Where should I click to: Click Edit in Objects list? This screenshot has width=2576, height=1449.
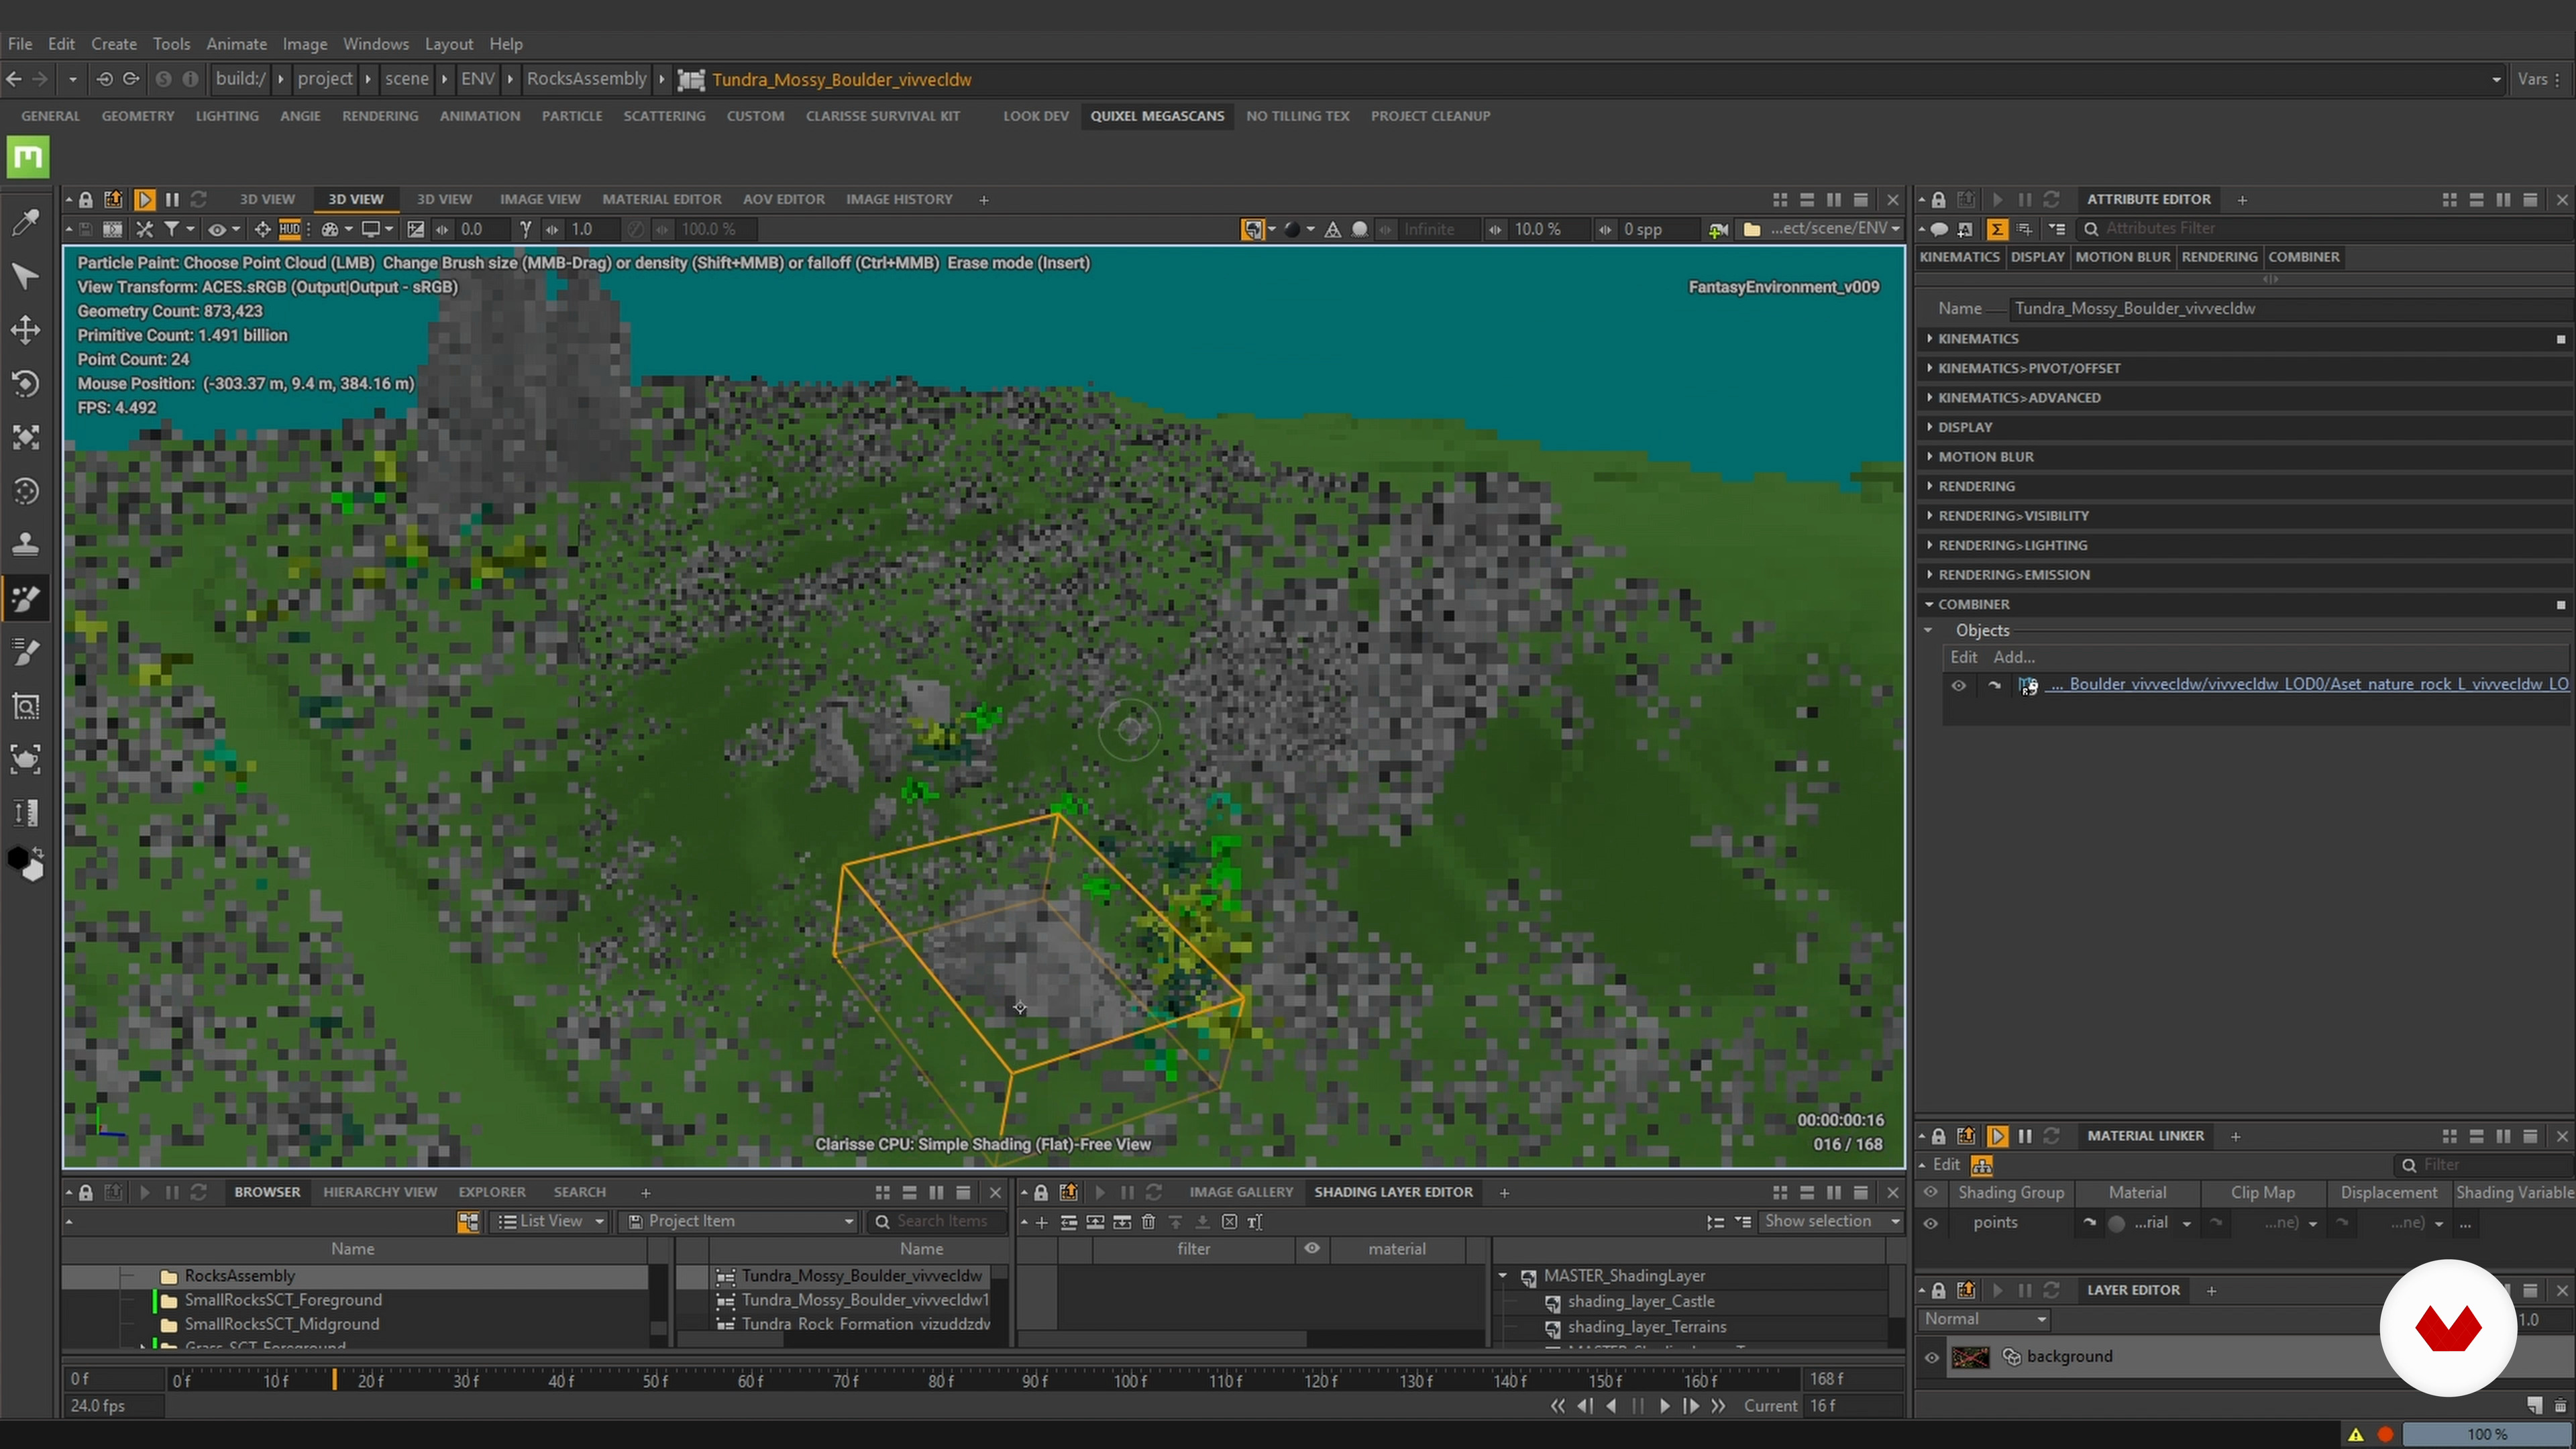click(1963, 658)
